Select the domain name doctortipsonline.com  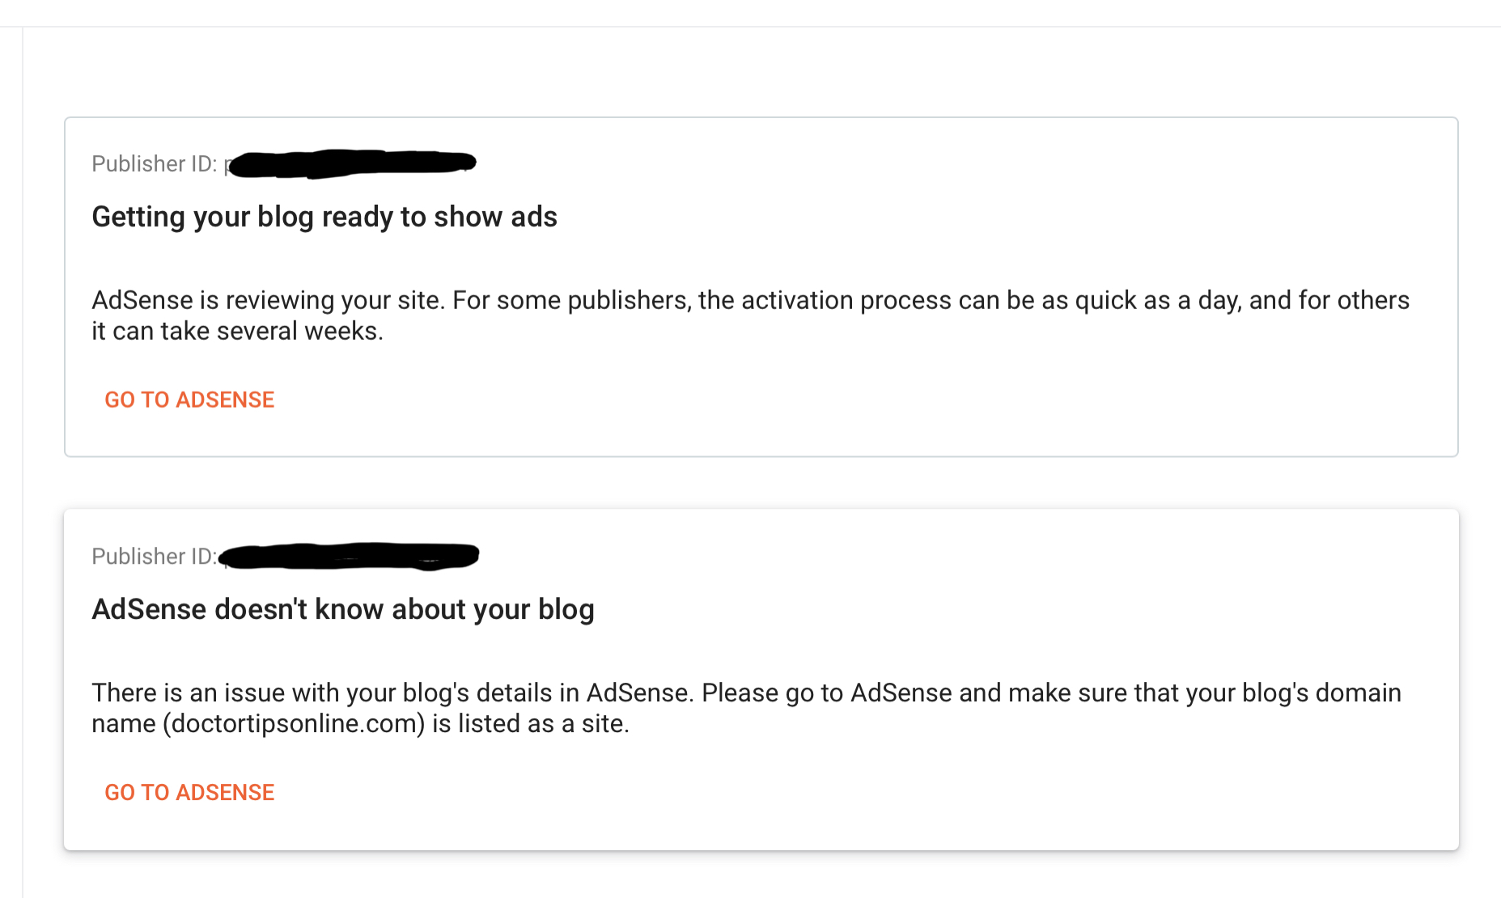click(295, 723)
